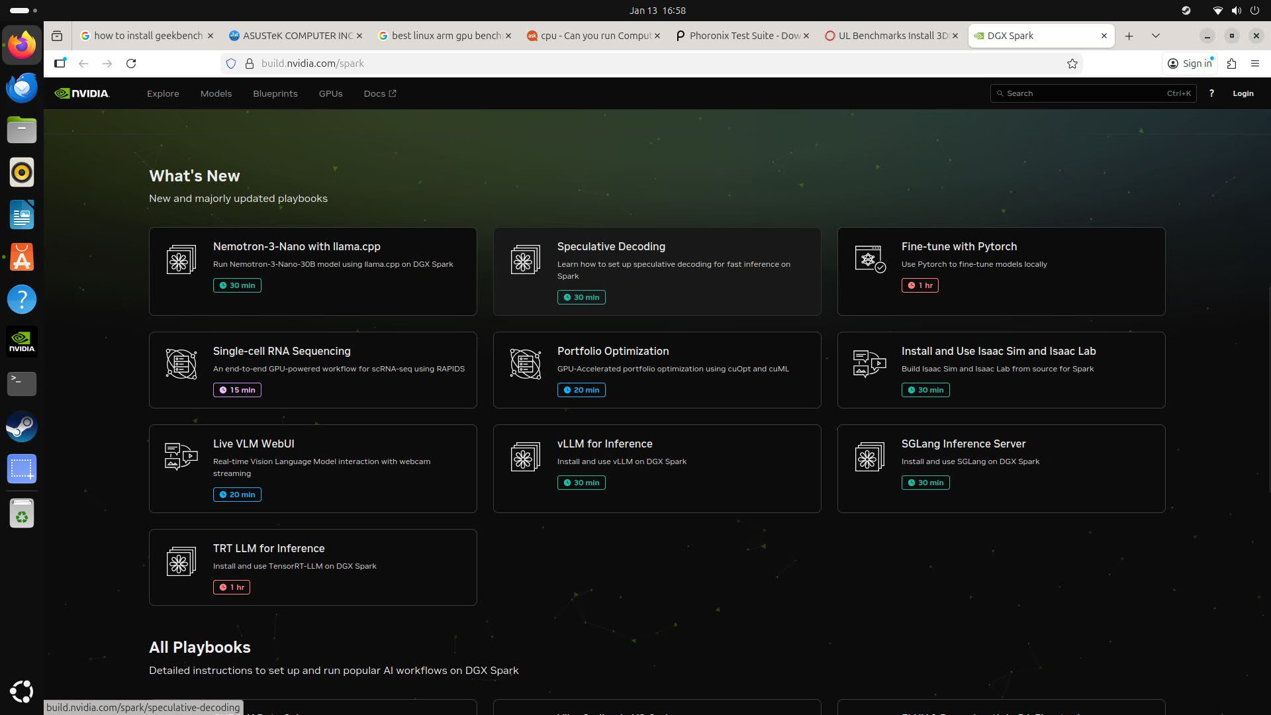This screenshot has height=715, width=1271.
Task: Open the site tracking protection shield
Action: [x=231, y=64]
